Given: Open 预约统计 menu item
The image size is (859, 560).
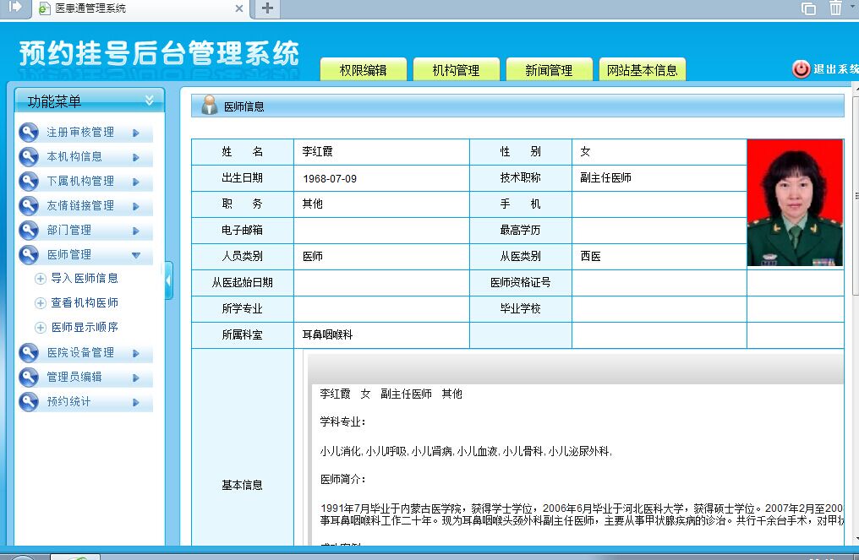Looking at the screenshot, I should tap(69, 402).
